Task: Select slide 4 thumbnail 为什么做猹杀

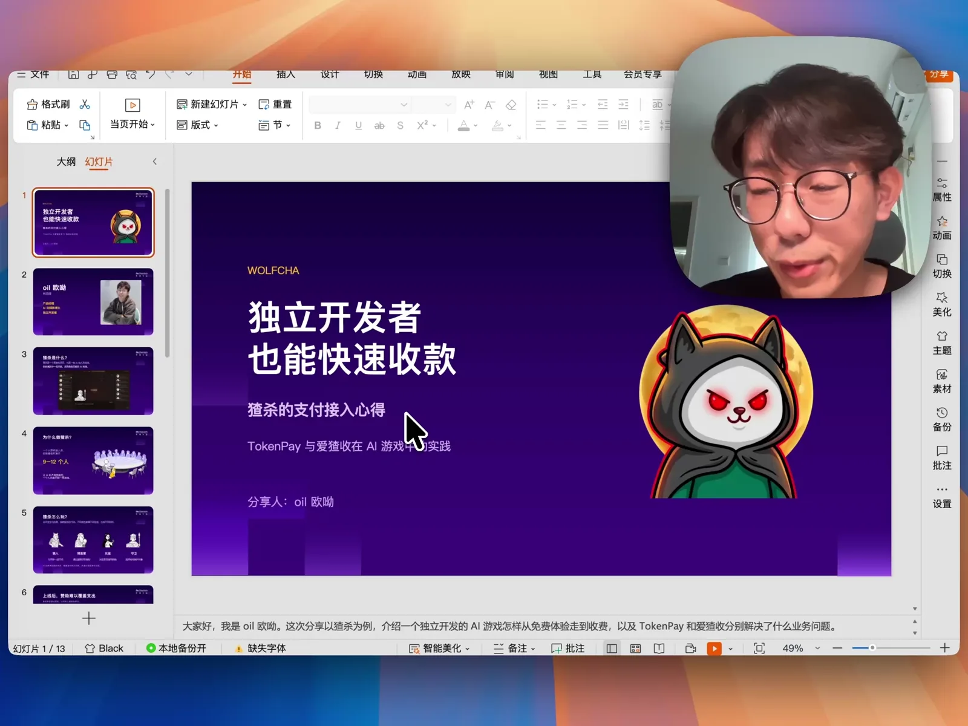Action: pos(93,460)
